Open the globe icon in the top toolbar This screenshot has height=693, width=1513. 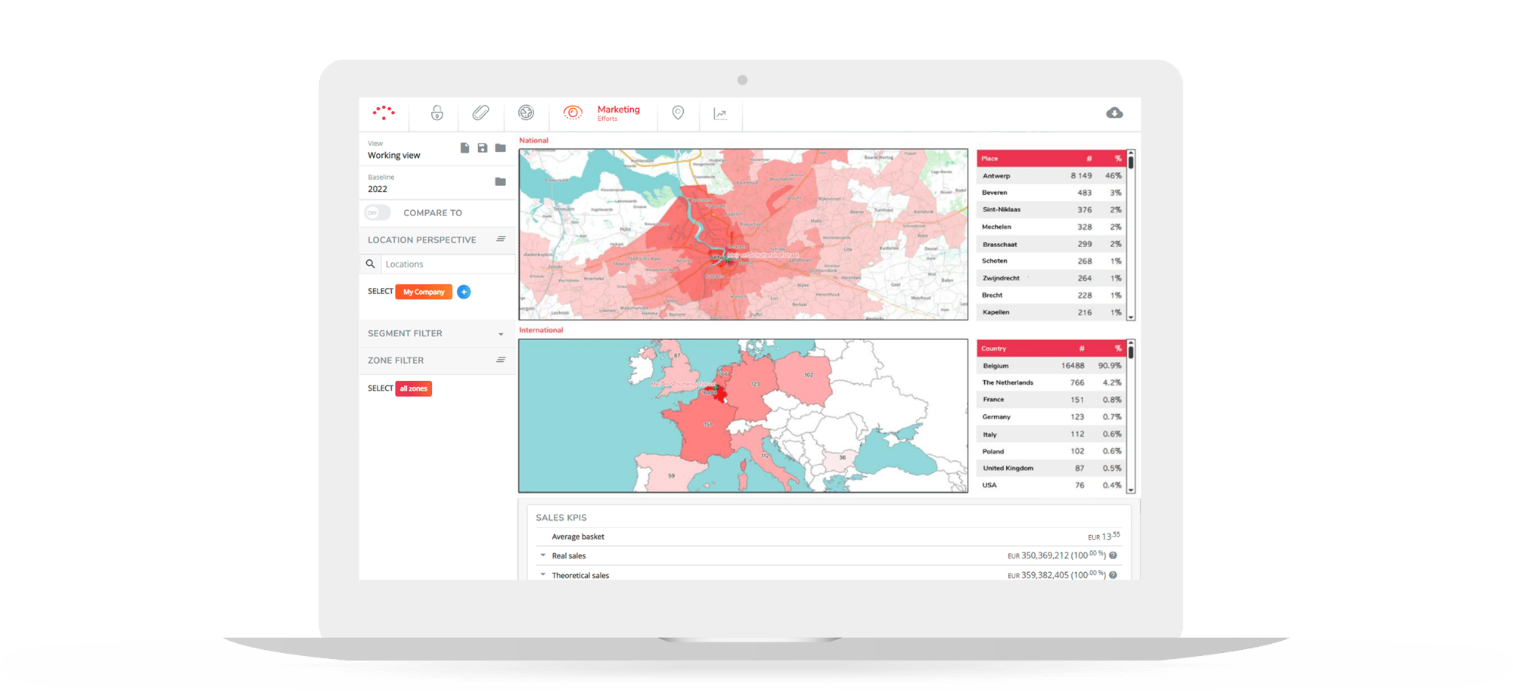click(x=526, y=113)
